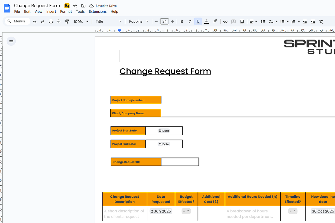The image size is (335, 223).
Task: Click the decrease indent icon
Action: 305,21
